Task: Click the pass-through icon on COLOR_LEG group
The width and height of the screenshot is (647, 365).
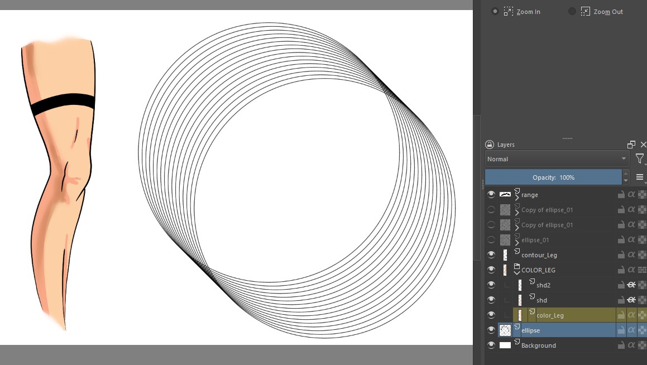Action: click(642, 270)
